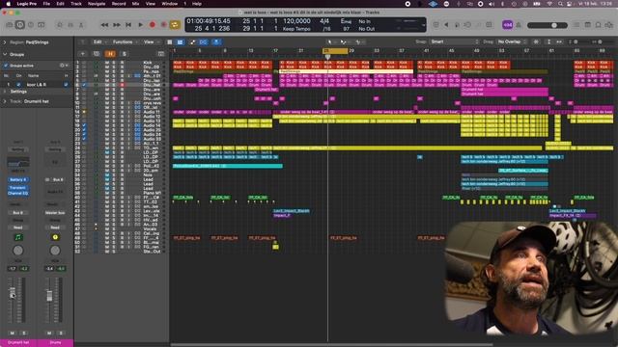
Task: Fast-forward using the transport forward button
Action: coord(117,25)
